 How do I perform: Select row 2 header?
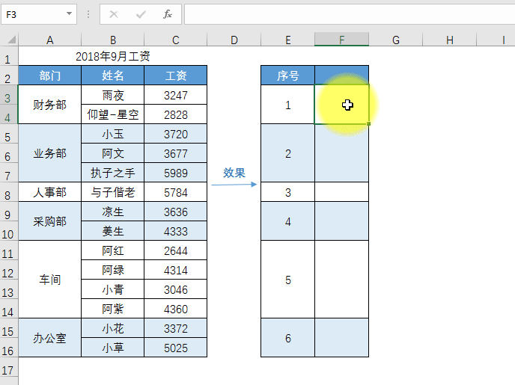pyautogui.click(x=9, y=76)
